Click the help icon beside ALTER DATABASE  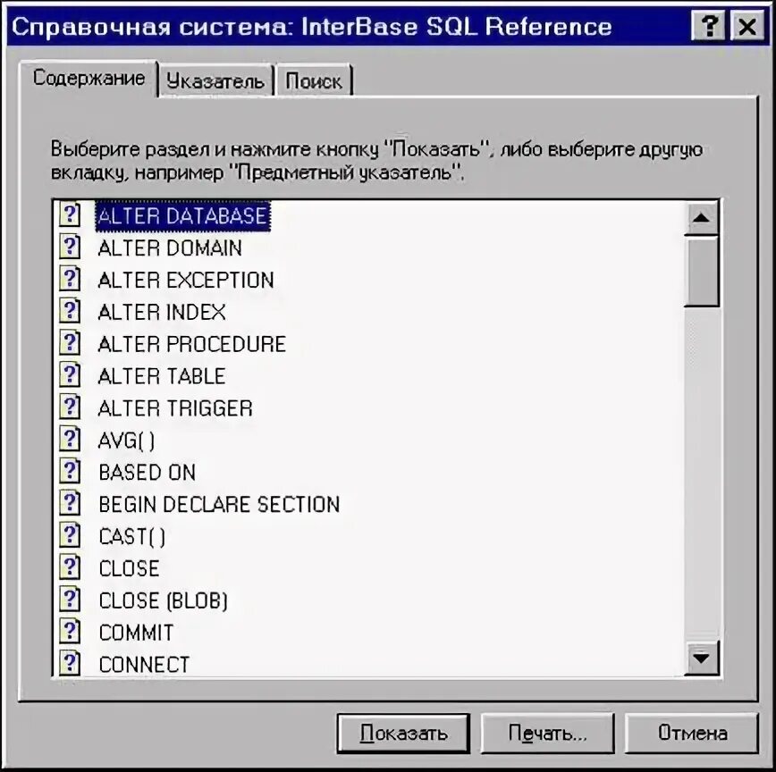tap(70, 215)
